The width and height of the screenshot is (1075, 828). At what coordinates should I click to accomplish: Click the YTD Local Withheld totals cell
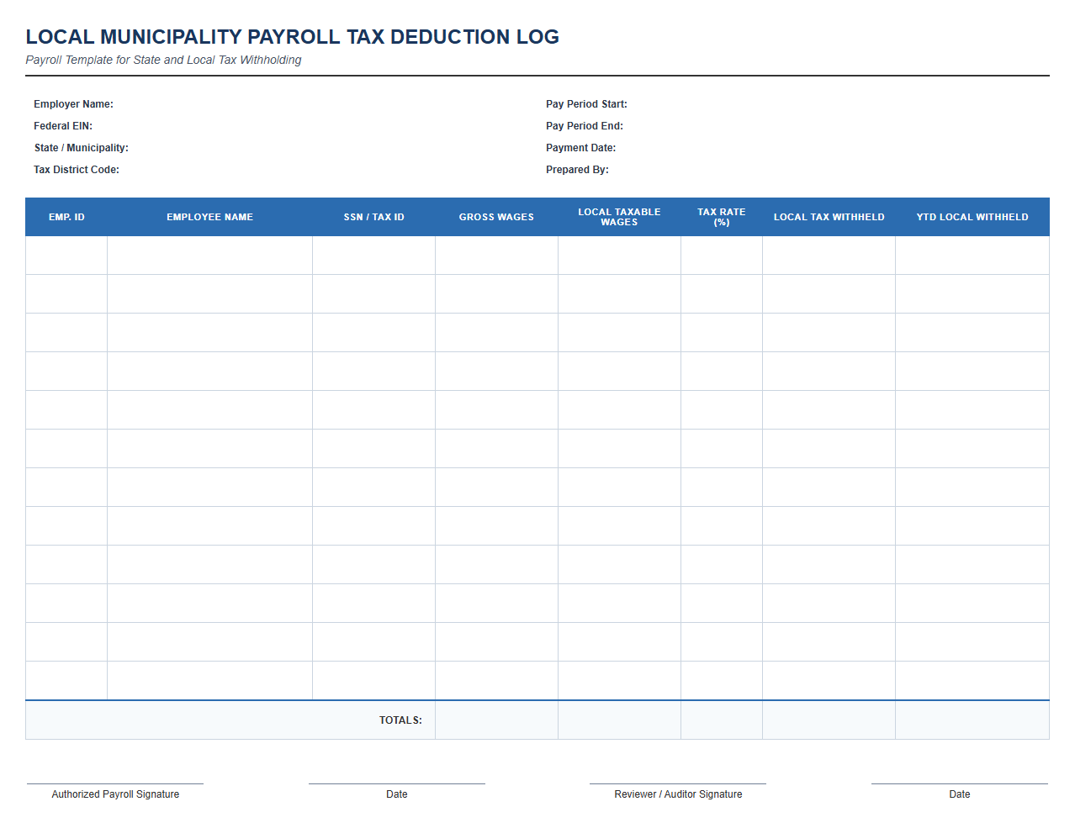tap(972, 720)
